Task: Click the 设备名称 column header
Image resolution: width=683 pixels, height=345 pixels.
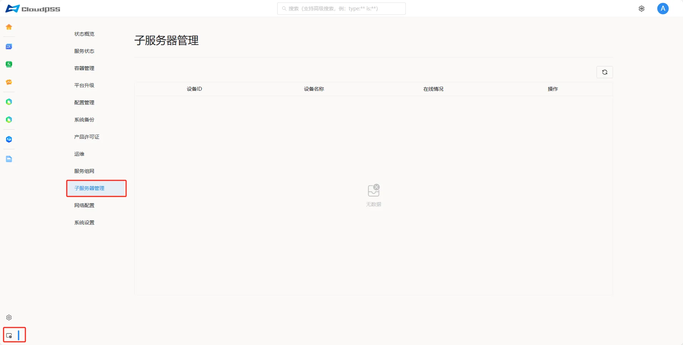Action: point(314,89)
